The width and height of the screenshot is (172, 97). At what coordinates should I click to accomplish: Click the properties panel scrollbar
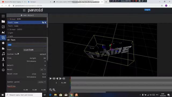47,49
